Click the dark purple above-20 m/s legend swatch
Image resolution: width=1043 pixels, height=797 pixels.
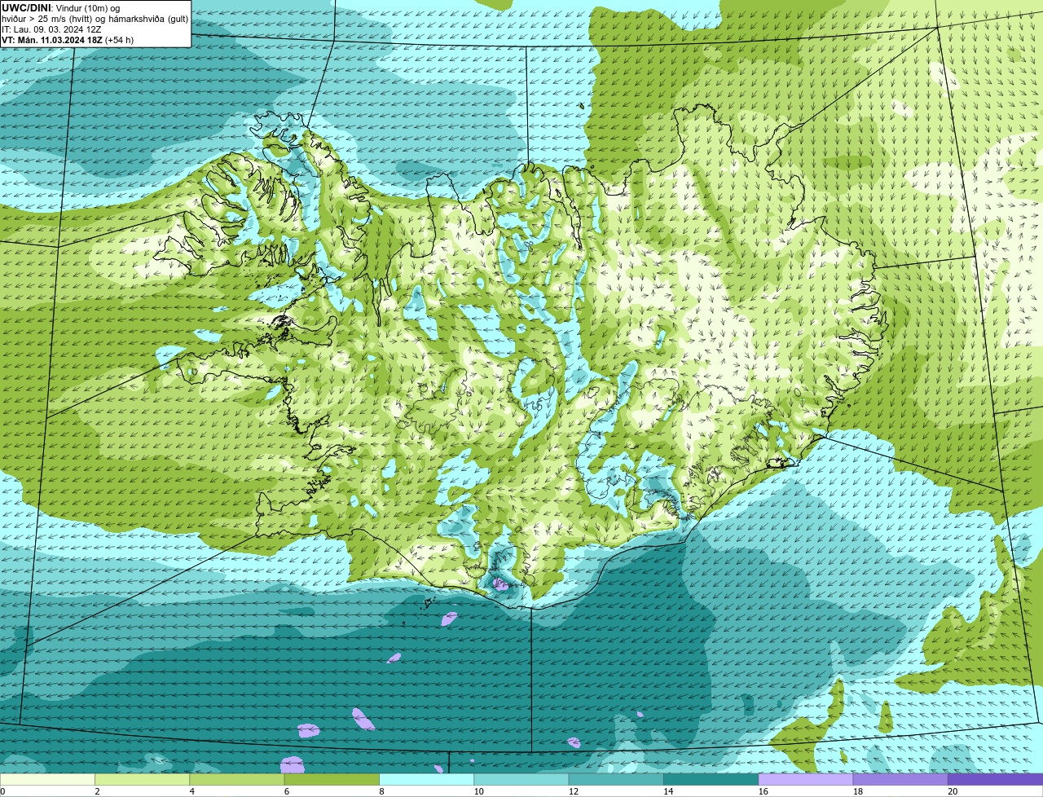(x=996, y=780)
